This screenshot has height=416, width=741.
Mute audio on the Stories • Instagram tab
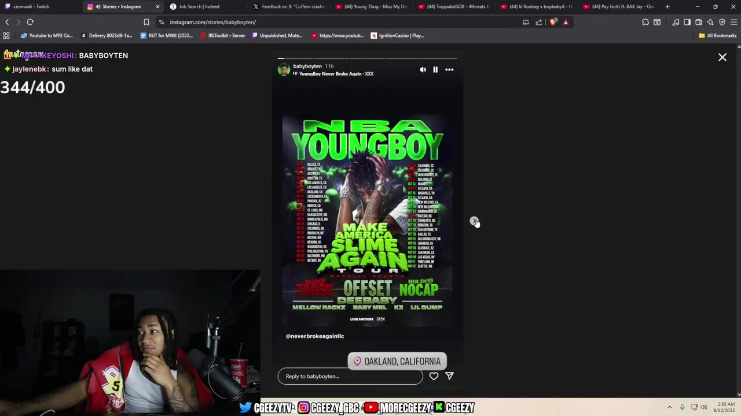[x=97, y=6]
